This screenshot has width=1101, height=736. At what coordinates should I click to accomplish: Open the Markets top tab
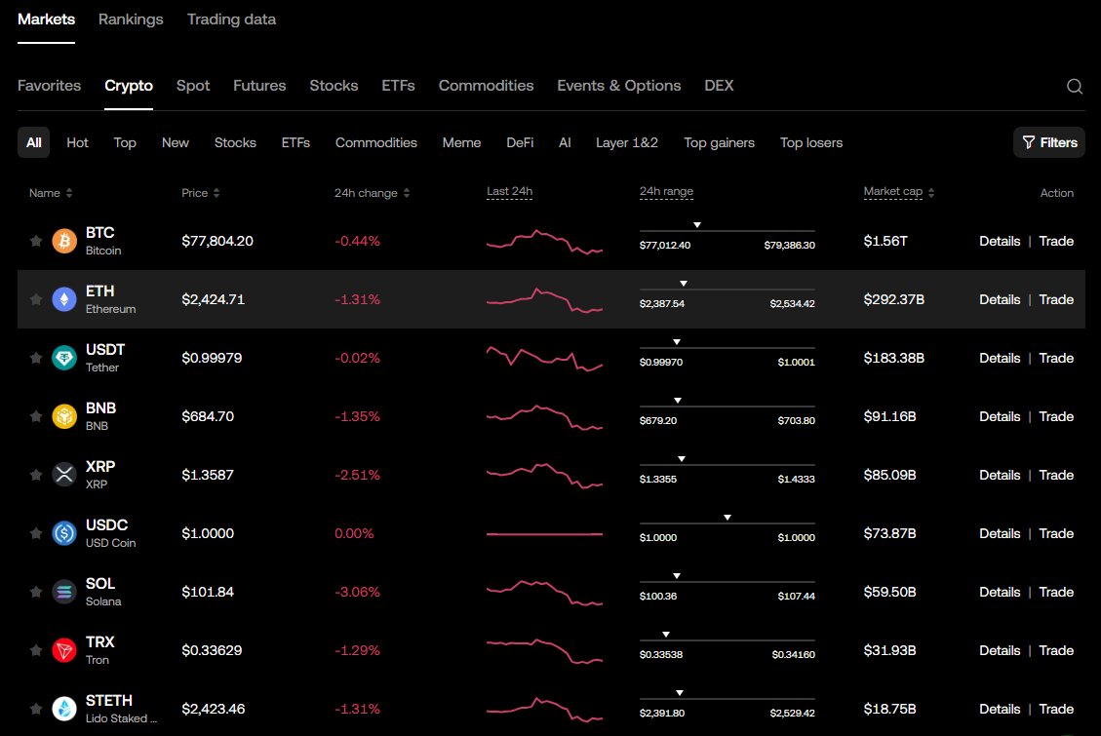(x=47, y=19)
